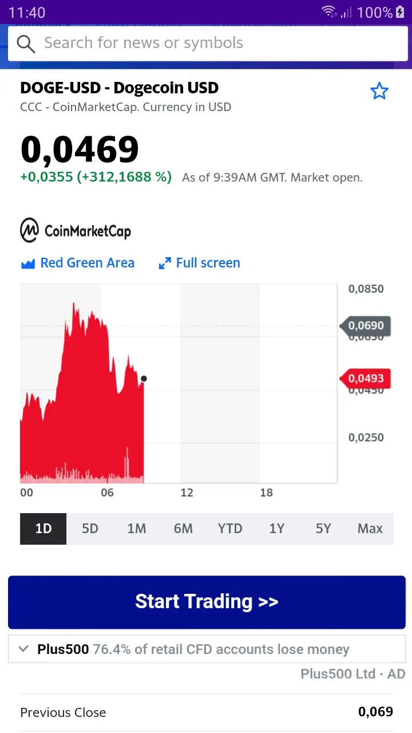Screen dimensions: 412x733
Task: Select the 1D time range tab
Action: point(43,529)
